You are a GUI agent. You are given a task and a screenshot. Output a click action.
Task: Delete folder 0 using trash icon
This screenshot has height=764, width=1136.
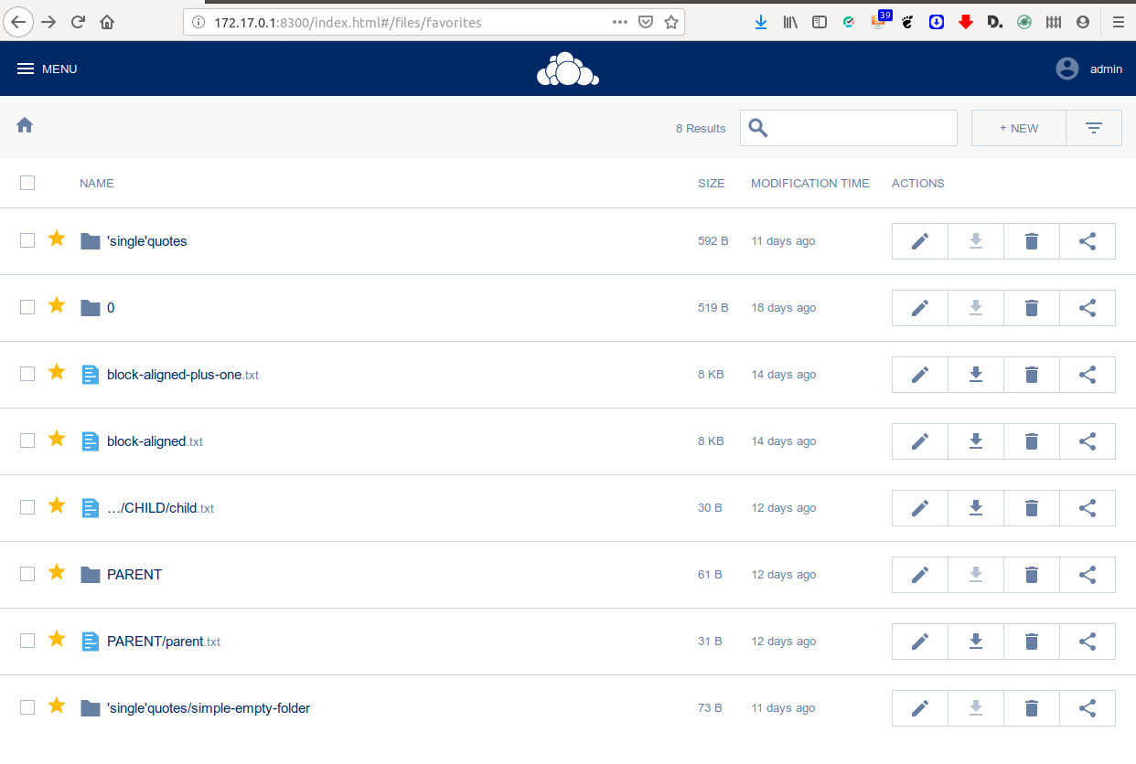[x=1032, y=308]
